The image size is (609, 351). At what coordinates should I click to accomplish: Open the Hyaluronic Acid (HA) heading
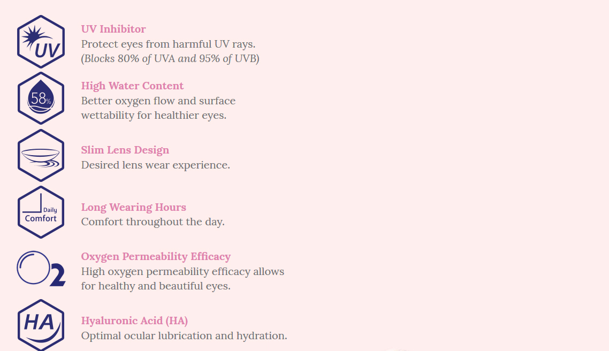click(x=134, y=321)
